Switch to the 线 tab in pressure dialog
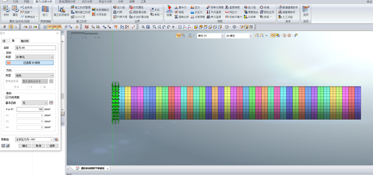373x175 pixels. (x=4, y=41)
